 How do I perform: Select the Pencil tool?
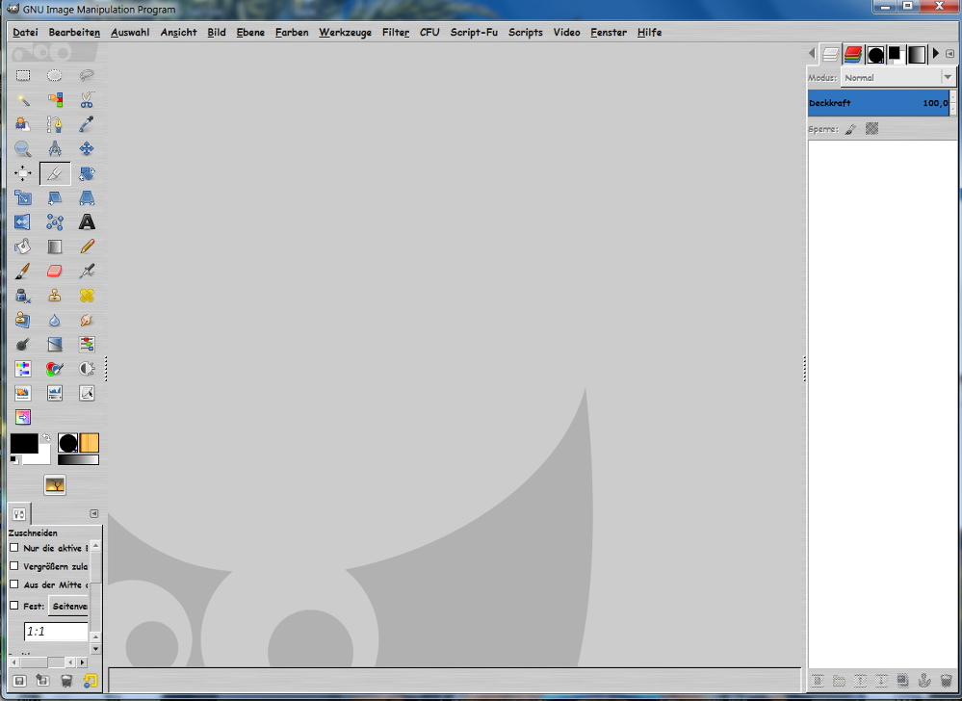click(x=87, y=247)
